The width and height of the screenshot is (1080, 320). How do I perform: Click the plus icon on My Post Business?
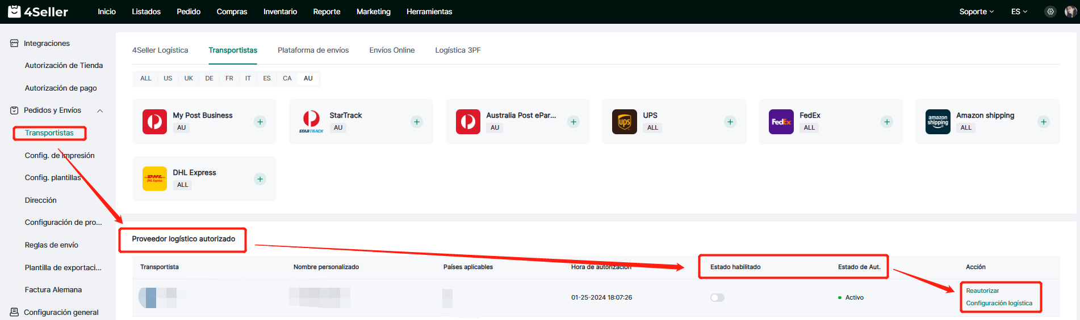[x=260, y=122]
